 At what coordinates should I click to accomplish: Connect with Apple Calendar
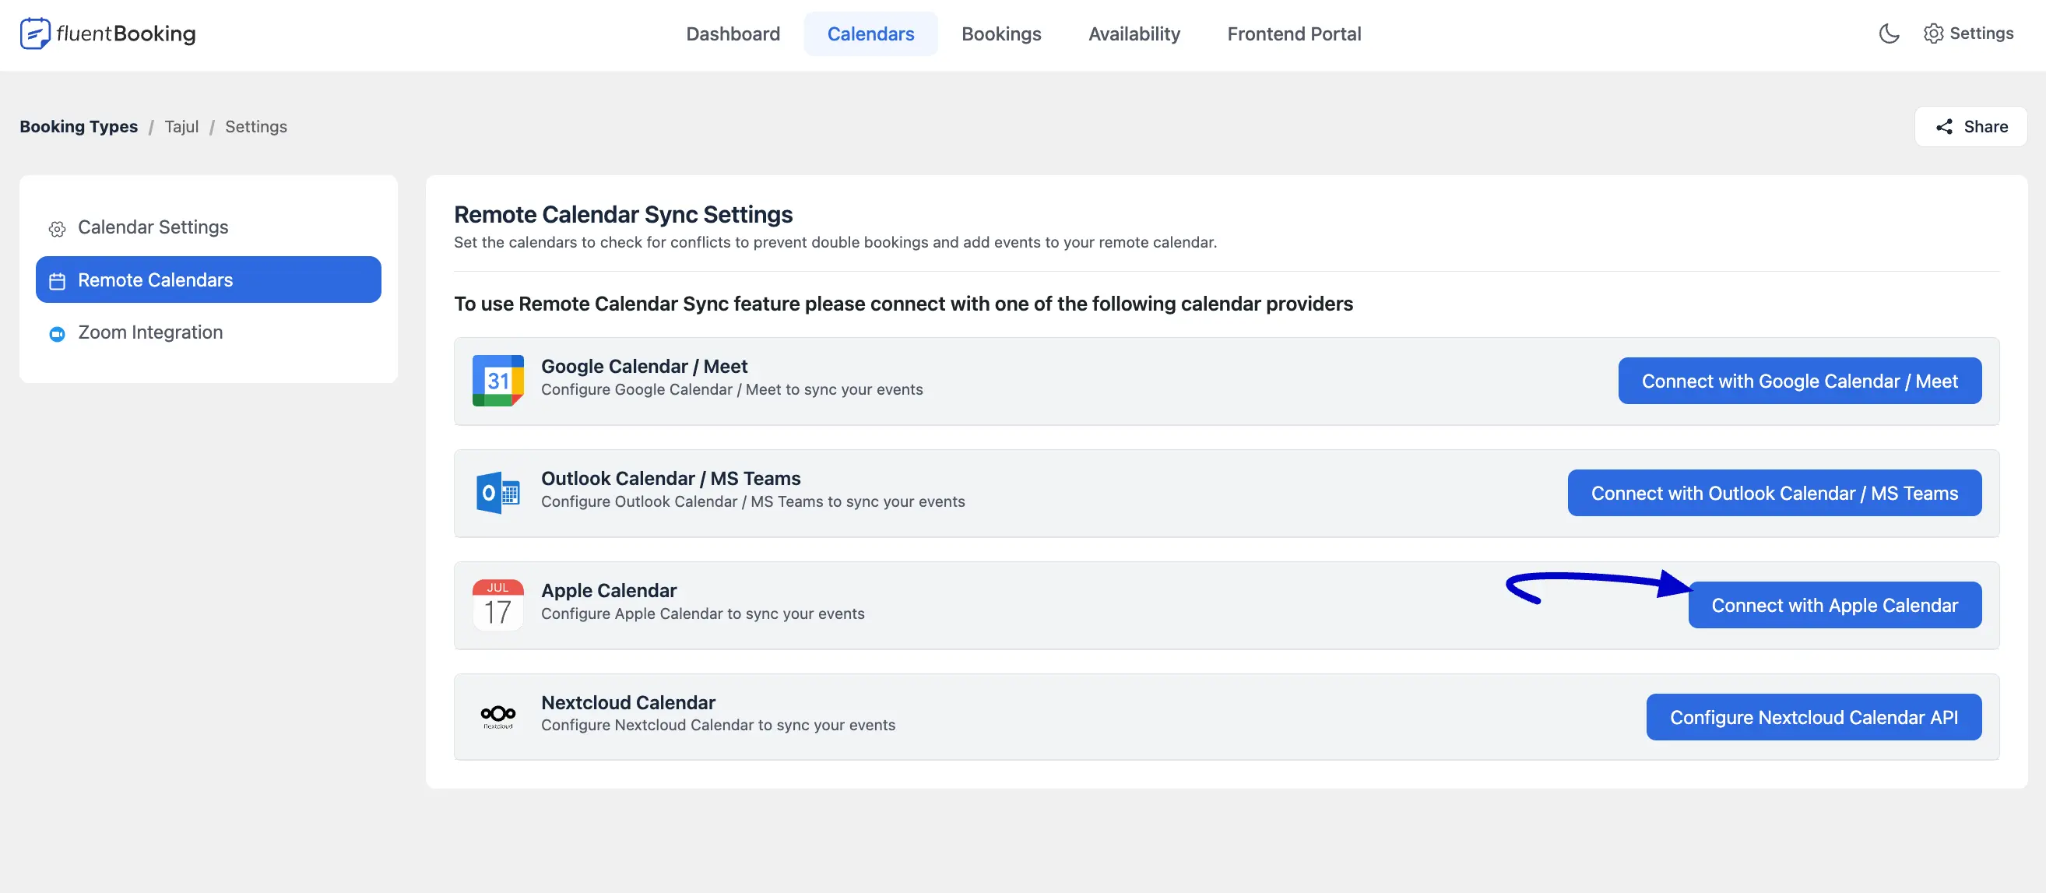[x=1835, y=605]
